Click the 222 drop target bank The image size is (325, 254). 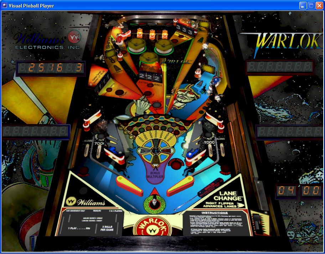click(150, 77)
